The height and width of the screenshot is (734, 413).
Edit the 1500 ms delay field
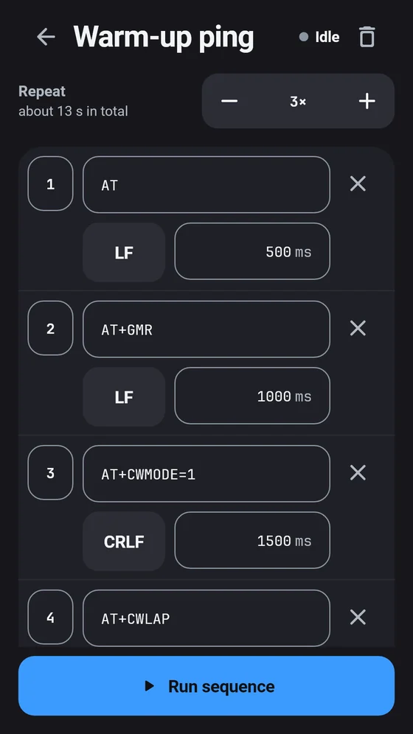pyautogui.click(x=252, y=540)
